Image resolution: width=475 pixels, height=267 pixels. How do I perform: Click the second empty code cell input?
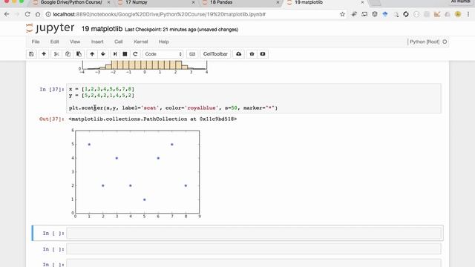(254, 249)
